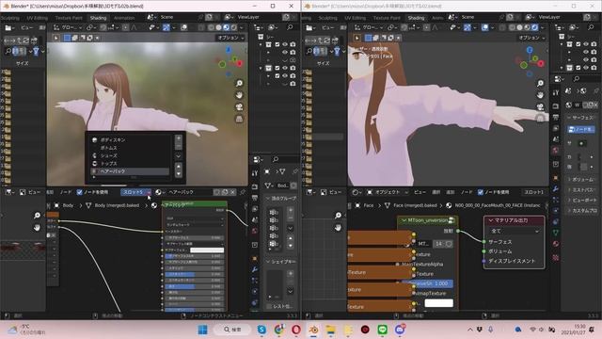Zoom magnifier in left node editor
Viewport: 602px width, 339px height.
(37, 216)
